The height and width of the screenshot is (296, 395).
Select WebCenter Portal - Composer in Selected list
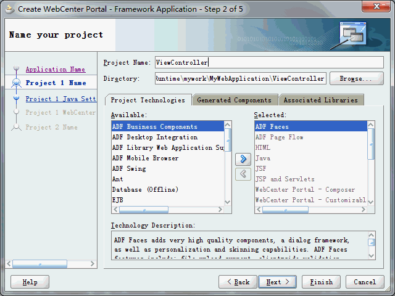311,189
